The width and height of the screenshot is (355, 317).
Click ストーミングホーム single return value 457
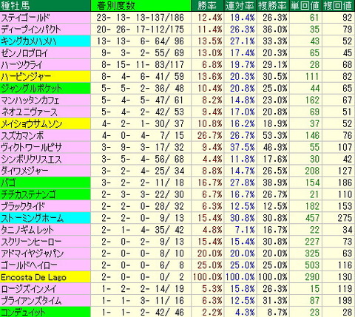point(311,219)
